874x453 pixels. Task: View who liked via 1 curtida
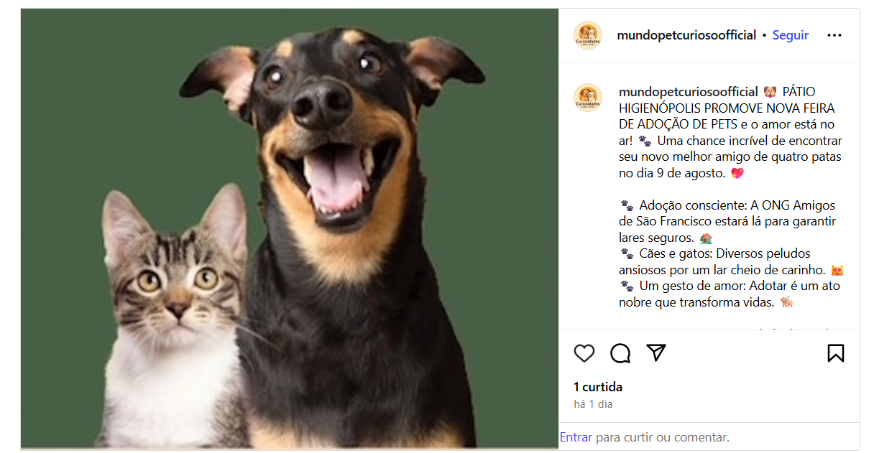pyautogui.click(x=598, y=387)
